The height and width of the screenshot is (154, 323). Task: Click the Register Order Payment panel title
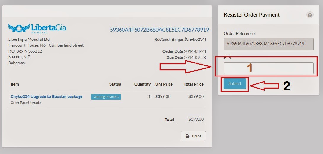[252, 15]
